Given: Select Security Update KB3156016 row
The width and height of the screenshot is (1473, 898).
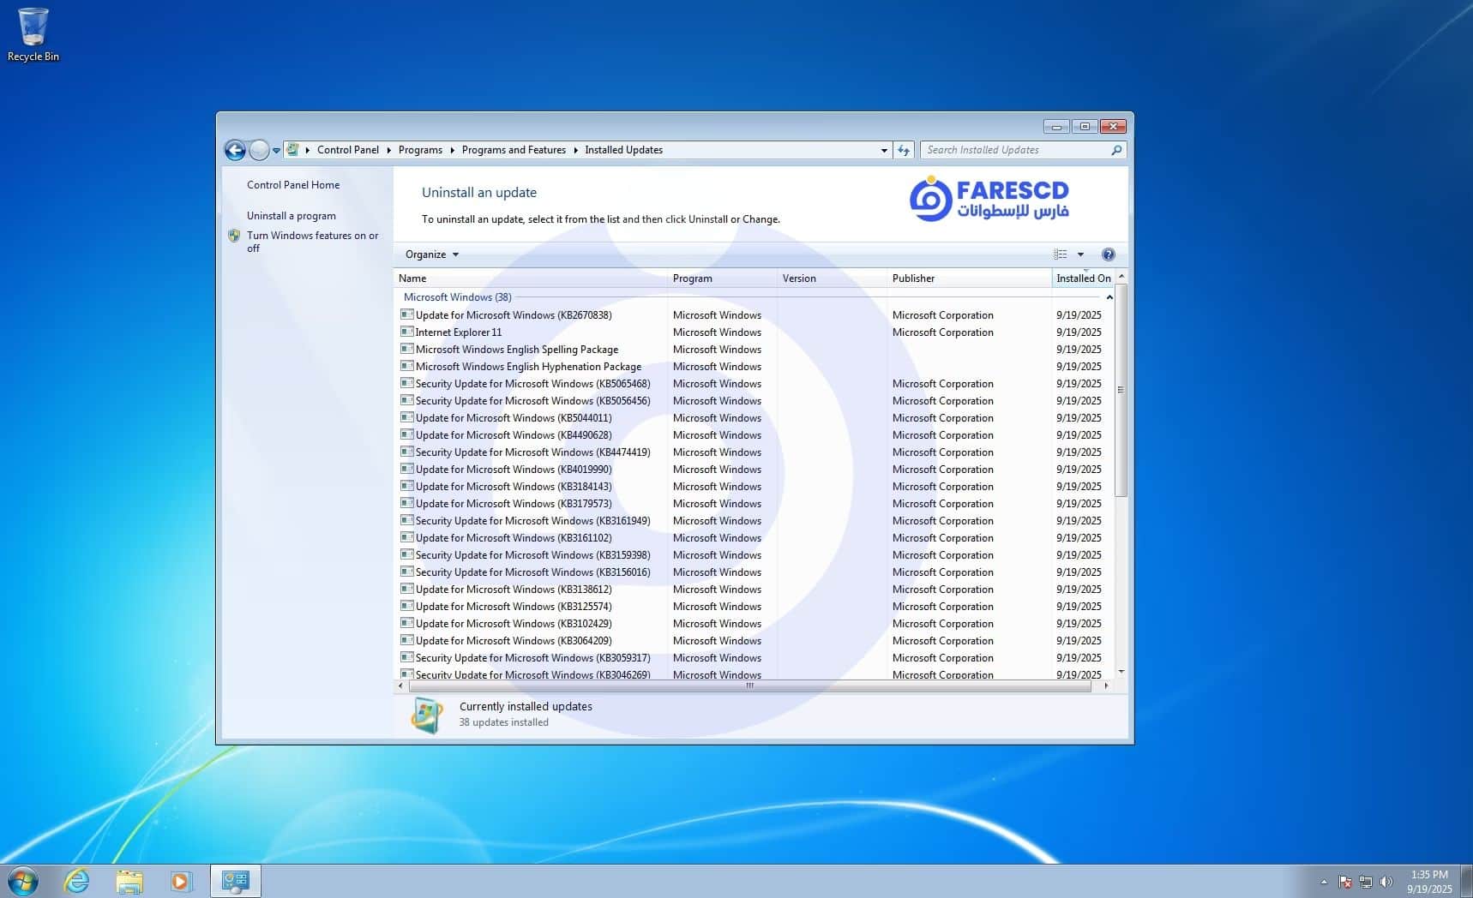Looking at the screenshot, I should 755,572.
